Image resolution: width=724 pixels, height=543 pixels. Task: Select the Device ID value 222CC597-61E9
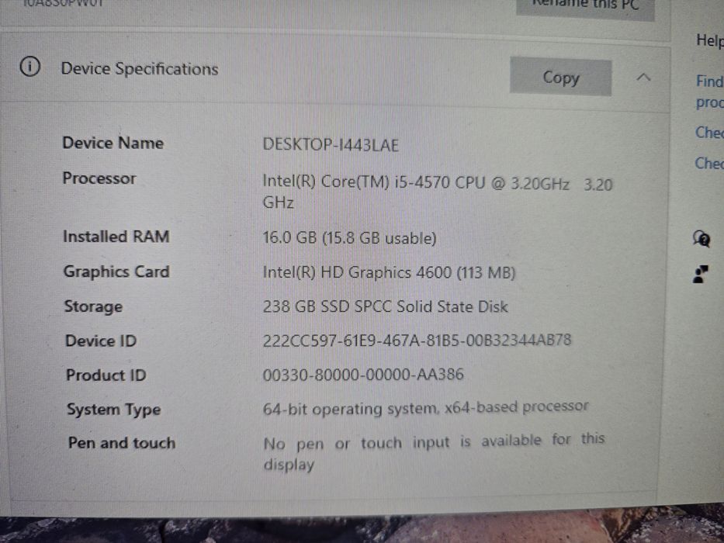pyautogui.click(x=417, y=341)
